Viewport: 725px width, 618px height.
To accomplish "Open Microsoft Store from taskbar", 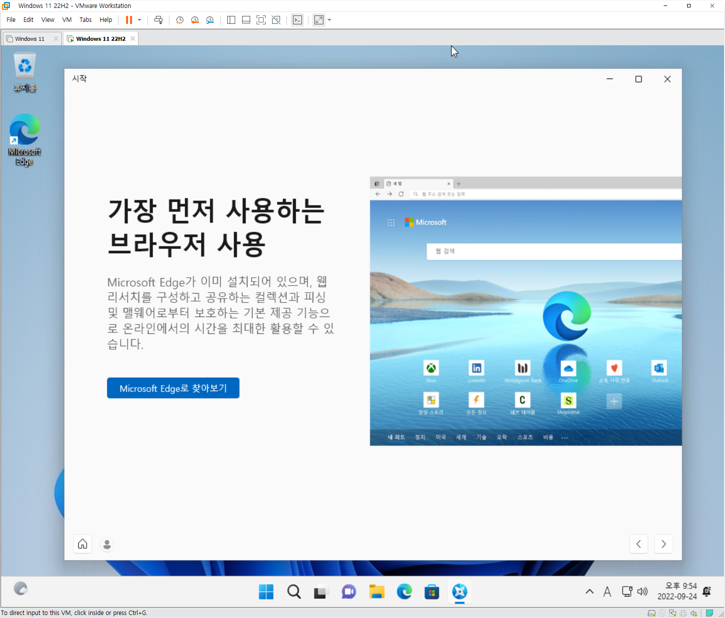I will pos(432,592).
